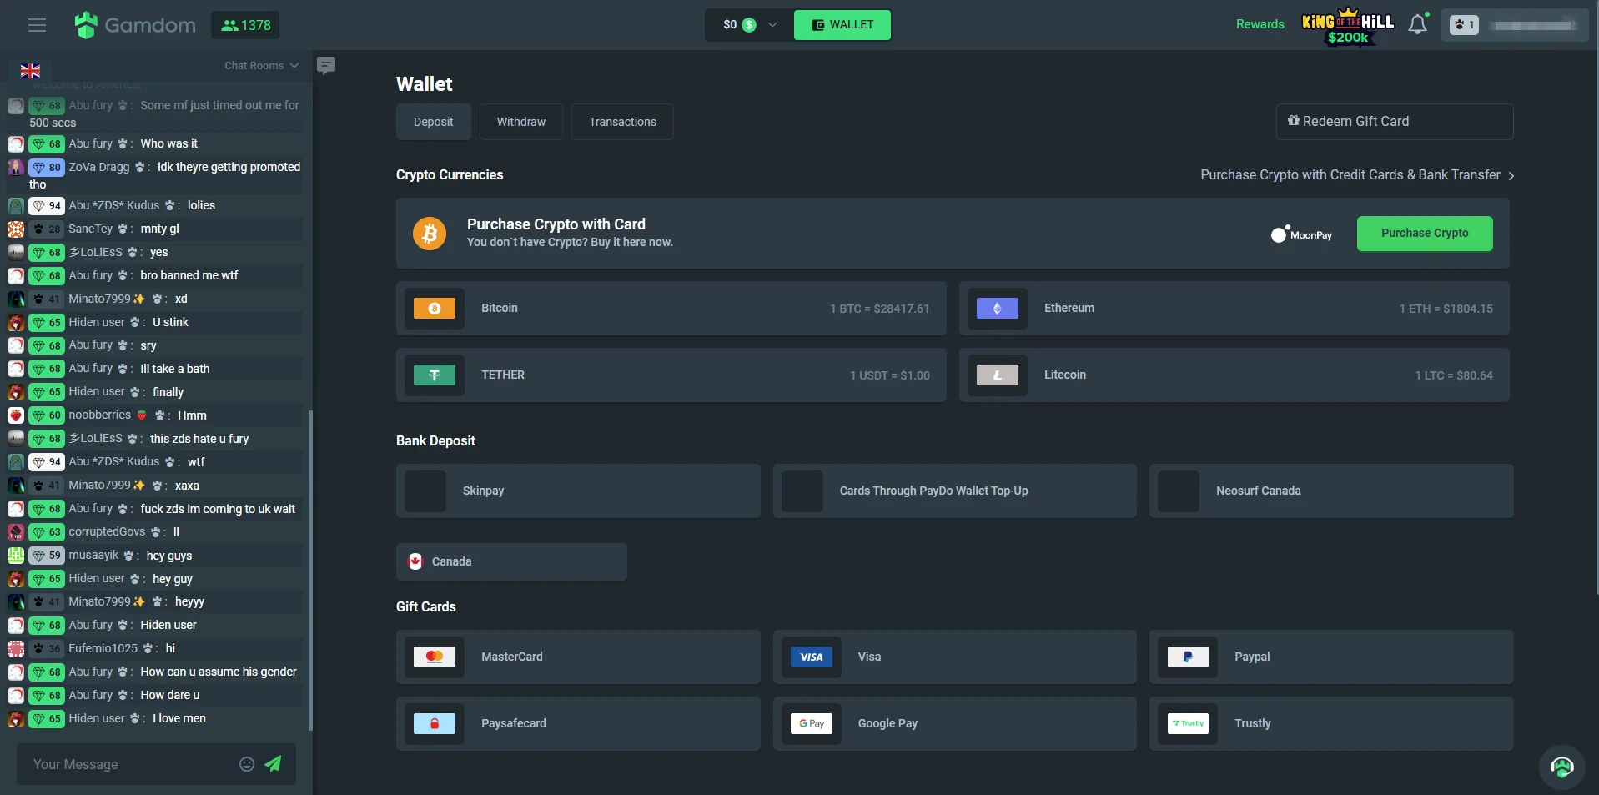This screenshot has height=795, width=1599.
Task: Open Purchase Crypto with Credit Cards & Bank Transfer
Action: point(1357,174)
